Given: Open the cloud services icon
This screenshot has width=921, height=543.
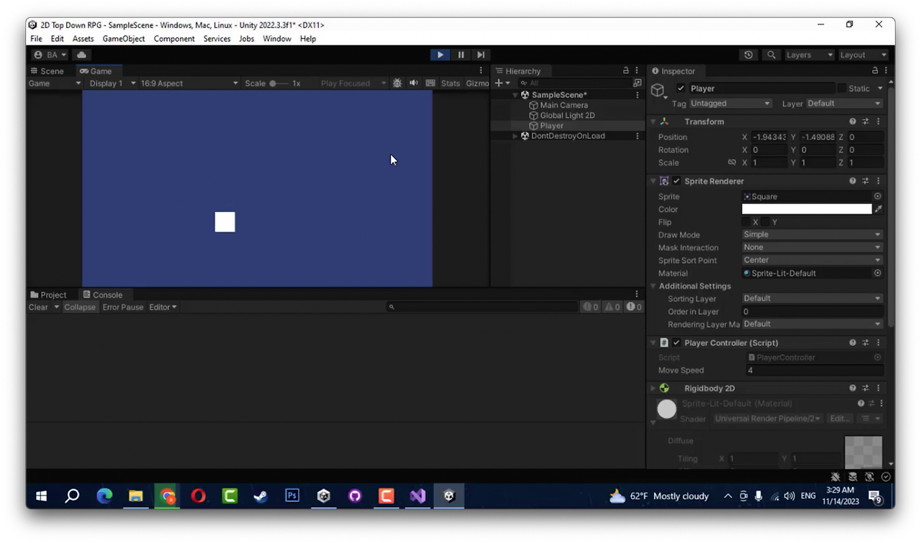Looking at the screenshot, I should point(81,55).
